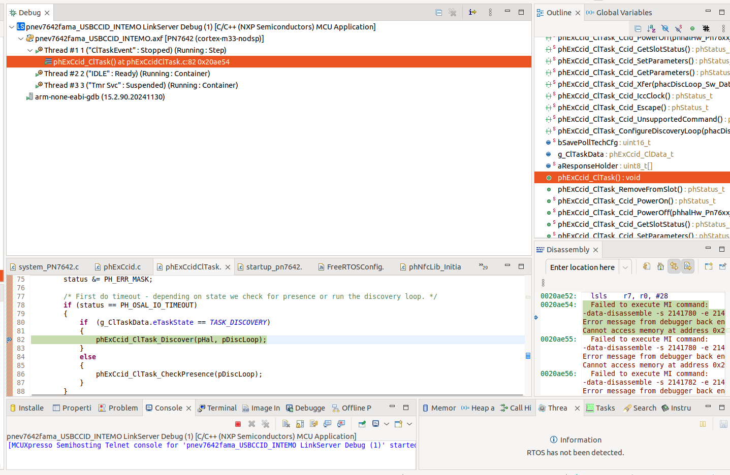This screenshot has width=730, height=475.
Task: Open Tasks tab
Action: click(x=600, y=408)
